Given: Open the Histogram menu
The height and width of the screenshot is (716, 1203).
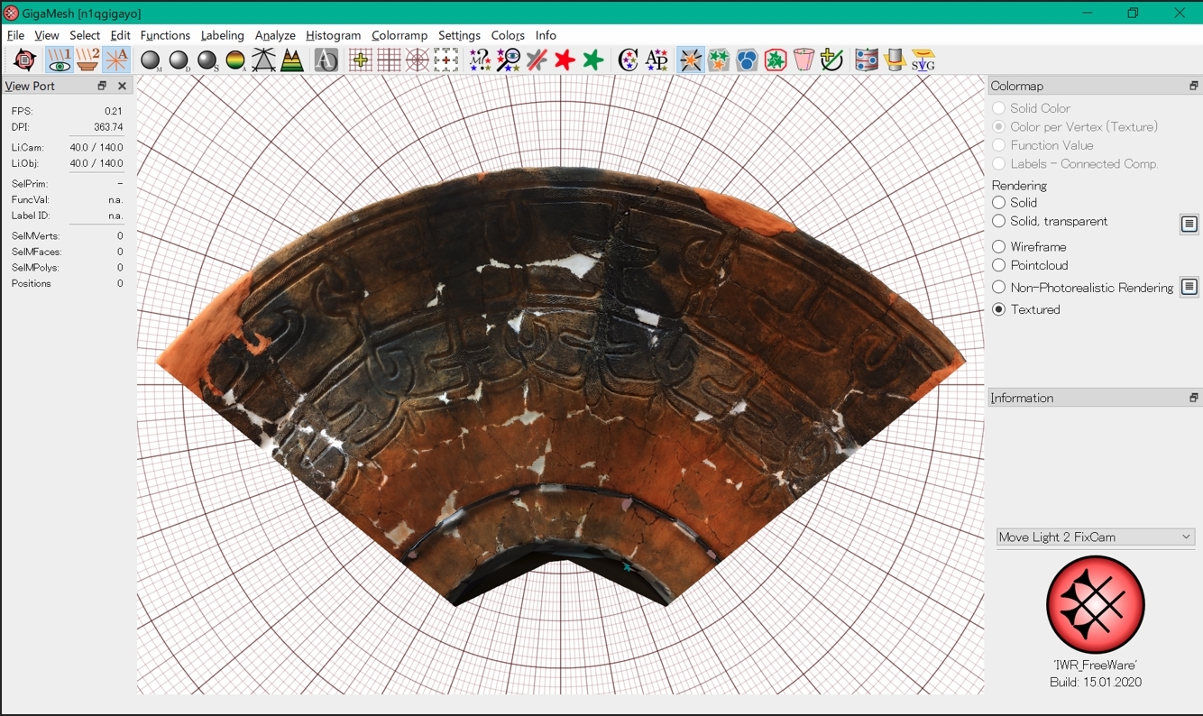Looking at the screenshot, I should click(333, 35).
